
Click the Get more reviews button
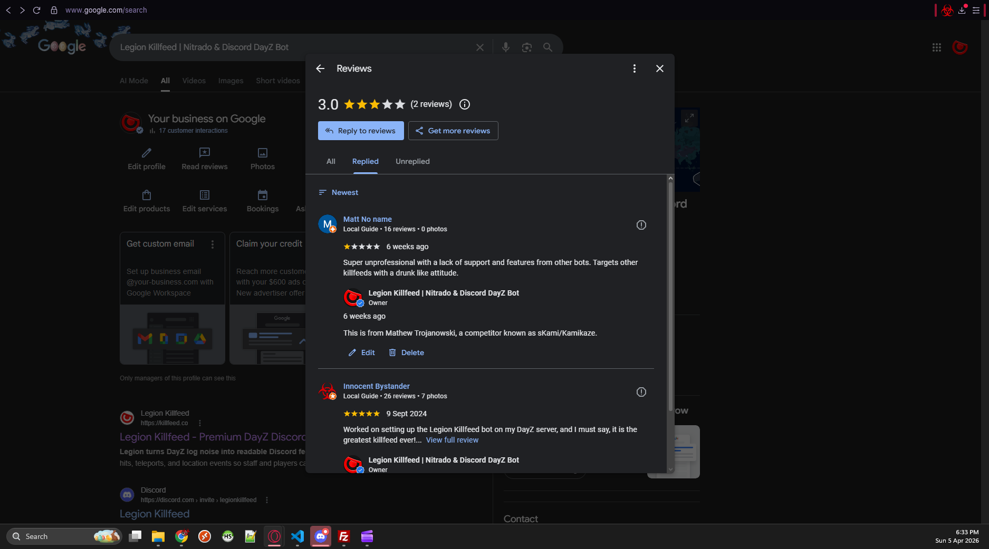453,131
